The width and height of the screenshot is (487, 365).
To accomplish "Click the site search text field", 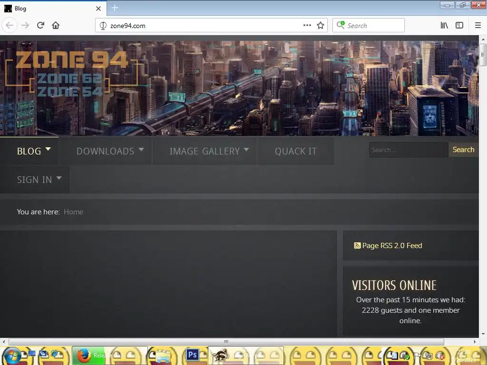I will coord(409,150).
